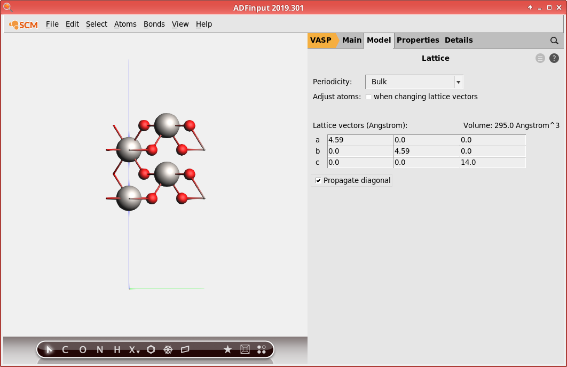Open the search magnifier in panel bar

[554, 40]
